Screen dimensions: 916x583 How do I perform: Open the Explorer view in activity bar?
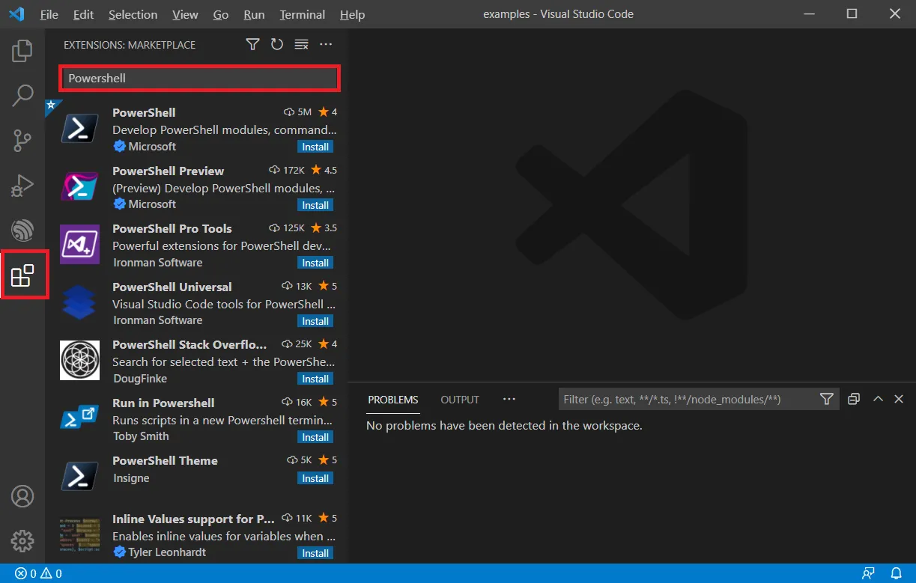(x=22, y=51)
